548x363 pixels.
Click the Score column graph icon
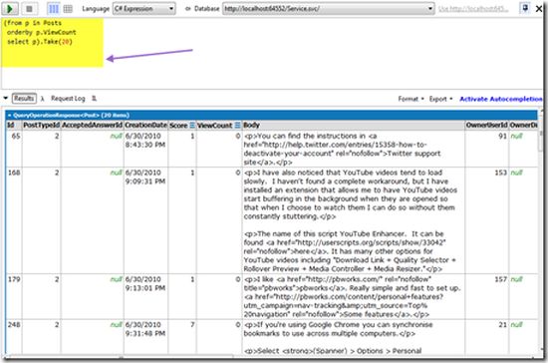coord(192,126)
